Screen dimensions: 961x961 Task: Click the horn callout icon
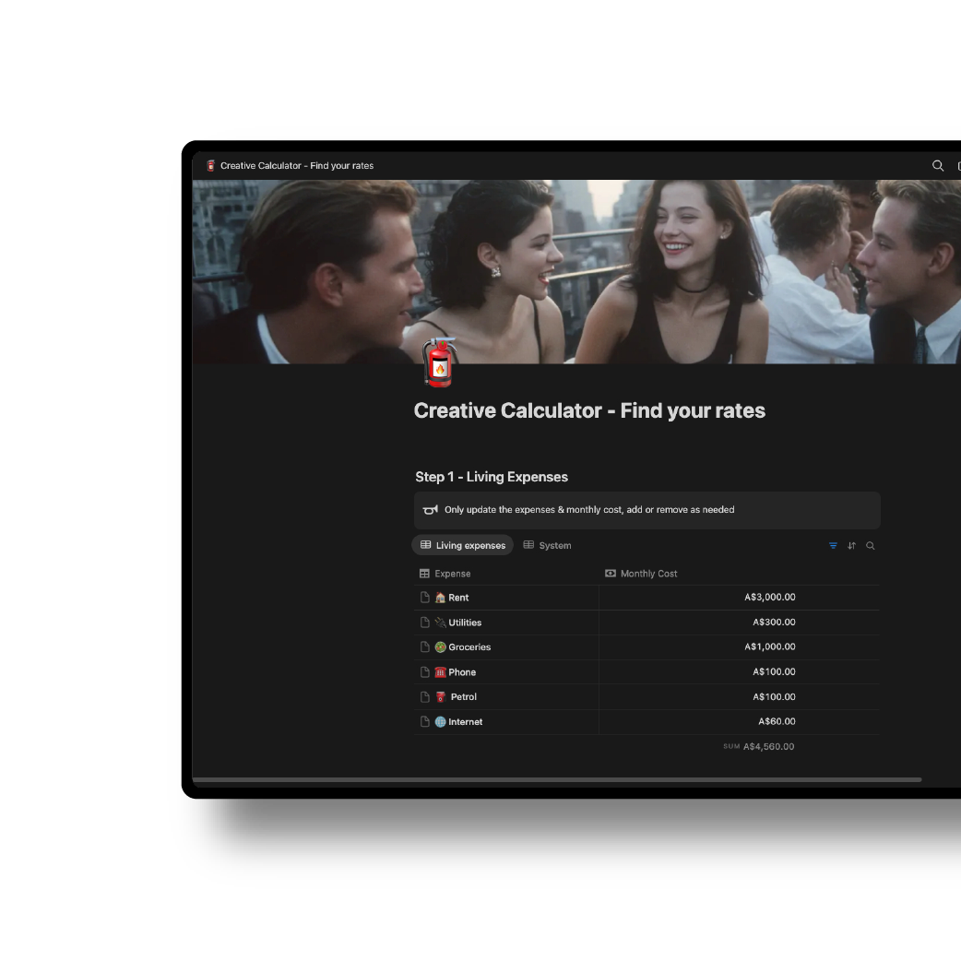[x=431, y=509]
